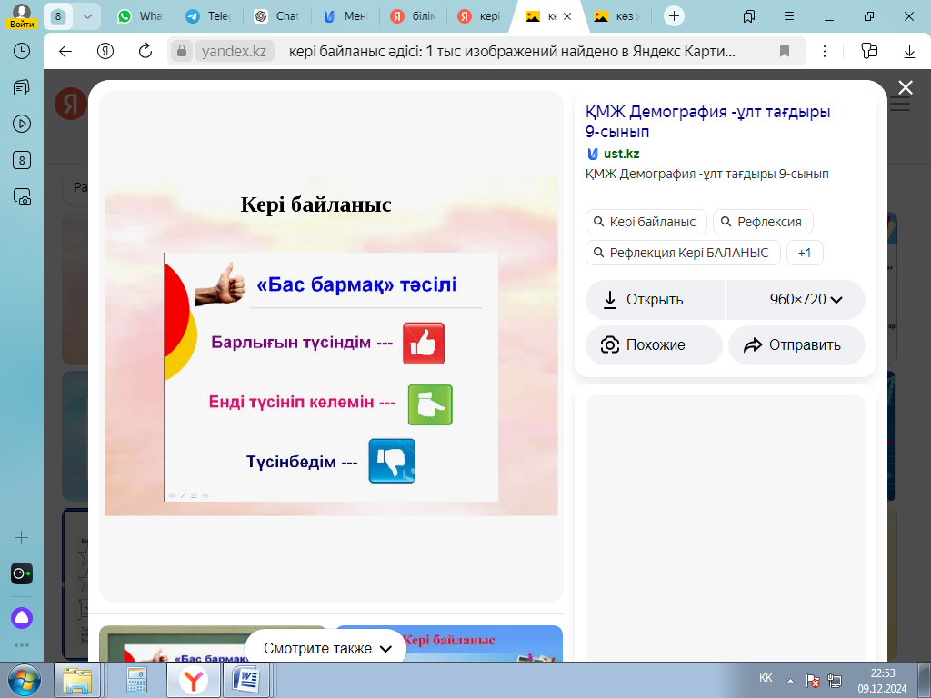Click the Отправить share button
This screenshot has height=698, width=931.
796,345
